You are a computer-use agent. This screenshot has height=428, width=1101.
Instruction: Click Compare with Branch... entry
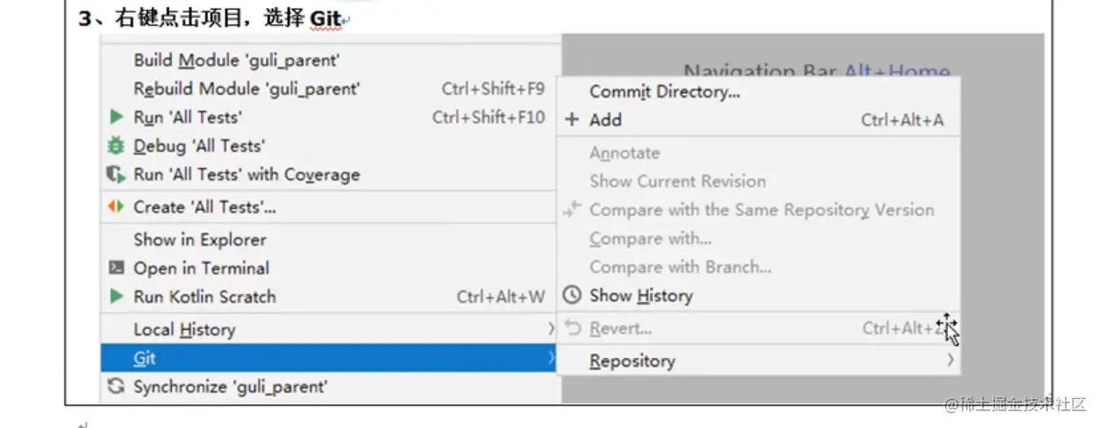(x=679, y=267)
